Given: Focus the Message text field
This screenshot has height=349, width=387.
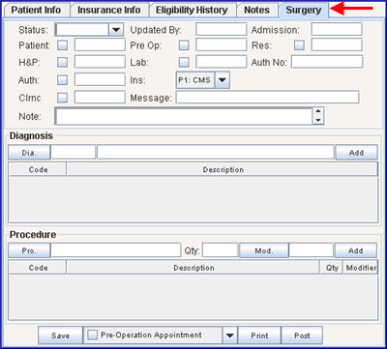Looking at the screenshot, I should 268,97.
